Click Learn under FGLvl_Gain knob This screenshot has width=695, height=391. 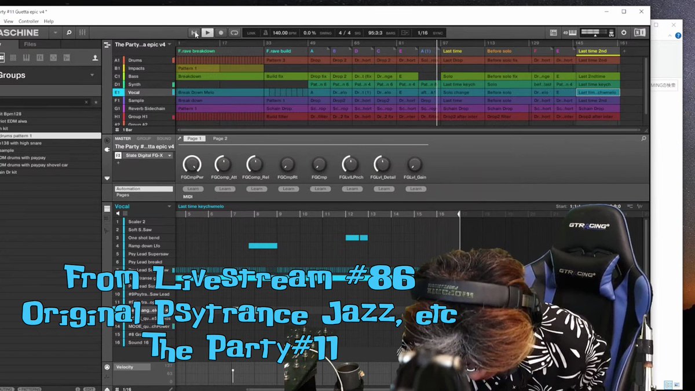(x=415, y=189)
